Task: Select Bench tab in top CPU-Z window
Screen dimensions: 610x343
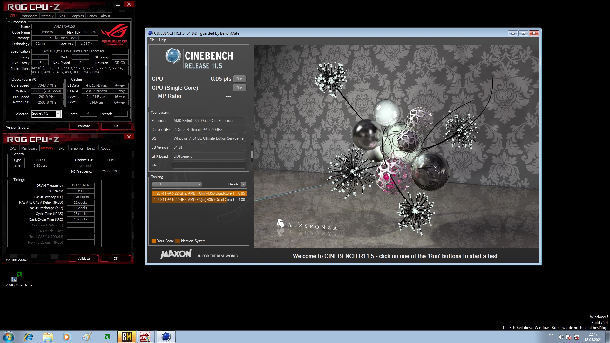Action: click(x=92, y=16)
